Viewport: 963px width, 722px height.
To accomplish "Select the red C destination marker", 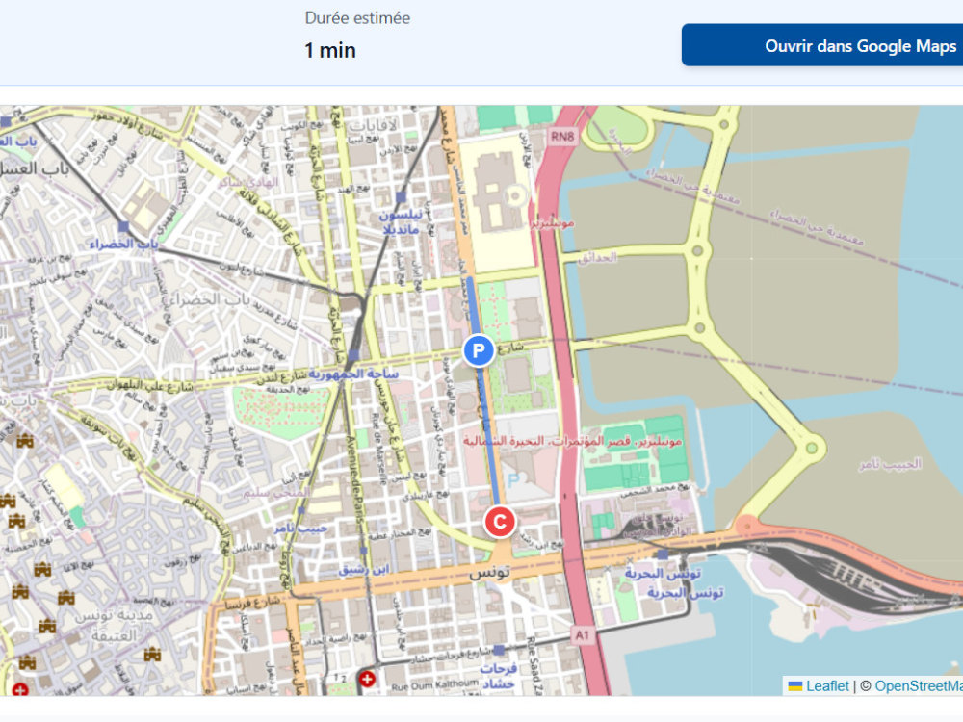I will coord(500,522).
